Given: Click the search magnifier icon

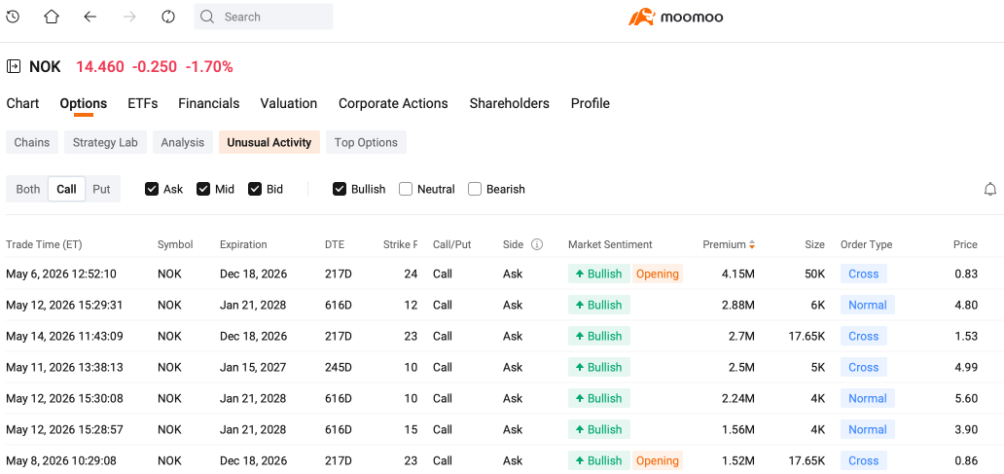Looking at the screenshot, I should (207, 17).
